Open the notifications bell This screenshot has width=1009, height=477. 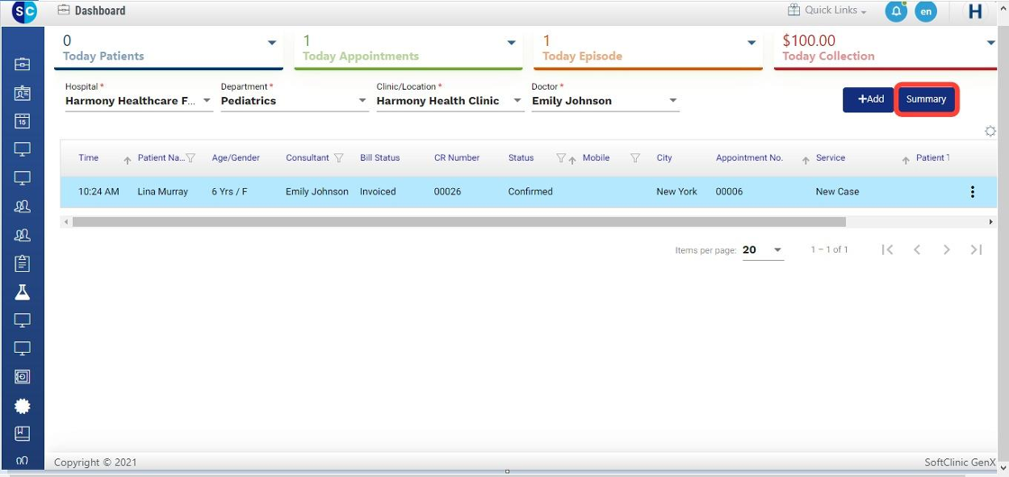click(x=895, y=12)
